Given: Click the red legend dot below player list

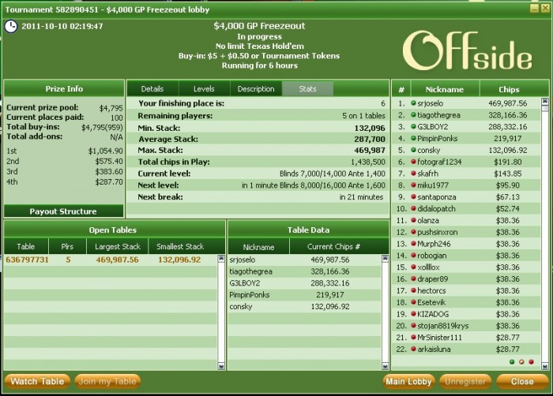Looking at the screenshot, I should [x=531, y=362].
